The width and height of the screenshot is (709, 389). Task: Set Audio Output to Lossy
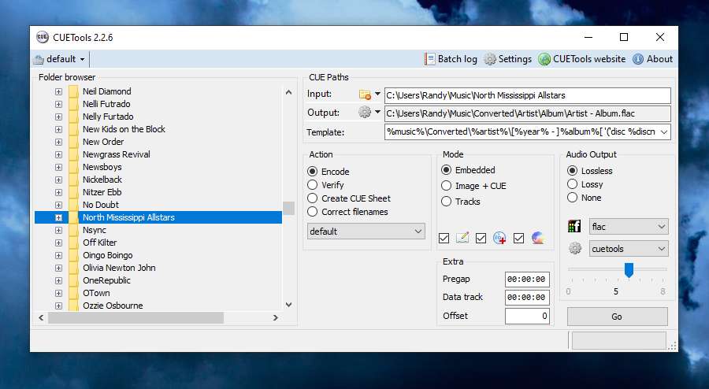point(572,184)
